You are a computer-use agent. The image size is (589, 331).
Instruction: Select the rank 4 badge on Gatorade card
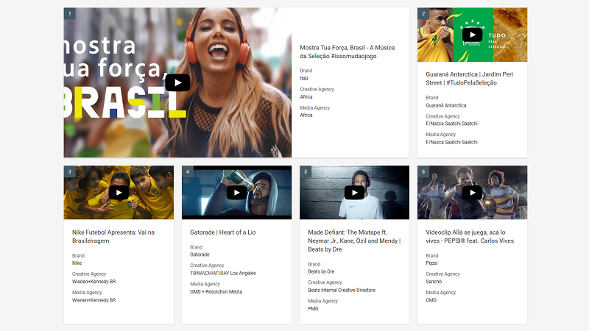(x=188, y=171)
